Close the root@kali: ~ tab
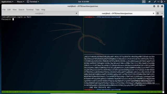This screenshot has width=167, height=94. point(76,13)
